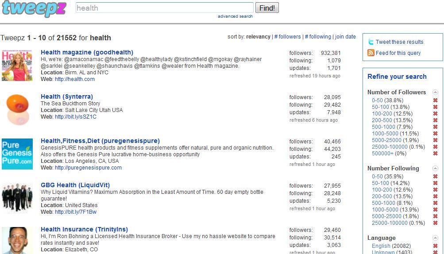Click the Synterra orange berry thumbnail
The height and width of the screenshot is (254, 444).
tap(17, 110)
